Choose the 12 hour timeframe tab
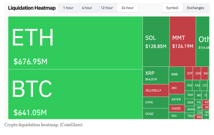This screenshot has height=135, width=214. point(107,8)
